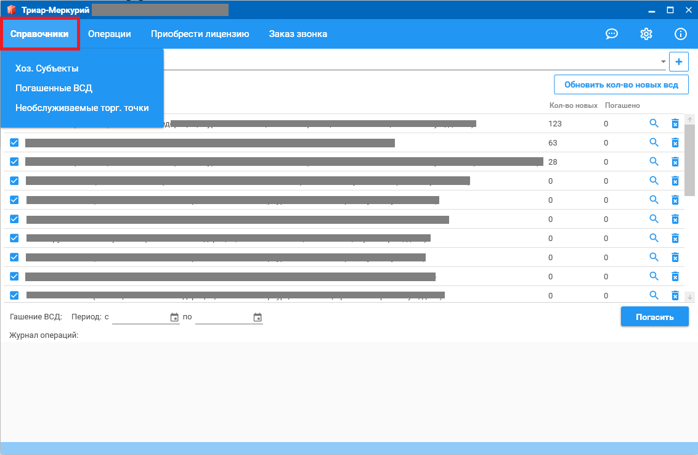Click Приобрести лицензию menu item
Screen dimensions: 698x455
200,34
